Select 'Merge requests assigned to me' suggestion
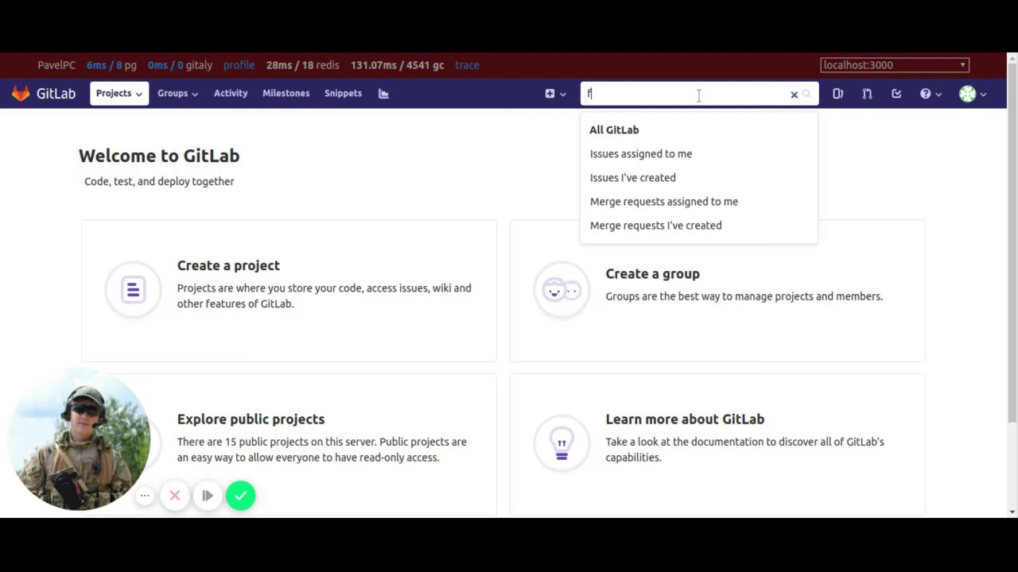Viewport: 1018px width, 572px height. pos(698,202)
